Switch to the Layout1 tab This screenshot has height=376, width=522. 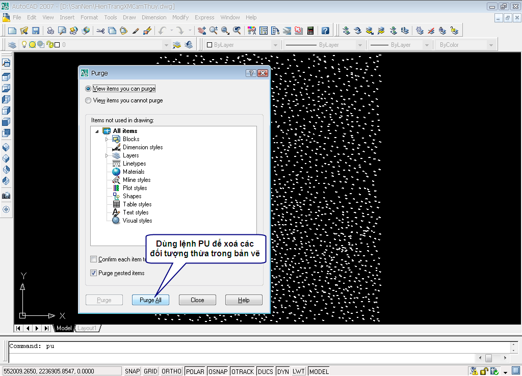87,328
